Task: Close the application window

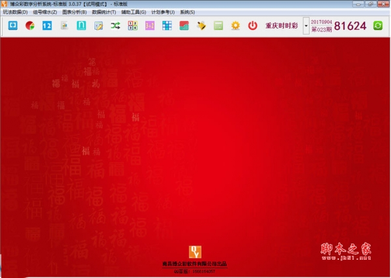Action: (x=383, y=4)
